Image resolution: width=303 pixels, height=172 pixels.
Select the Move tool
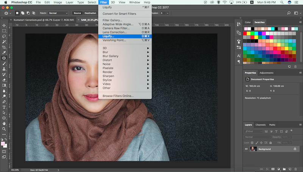coord(4,25)
